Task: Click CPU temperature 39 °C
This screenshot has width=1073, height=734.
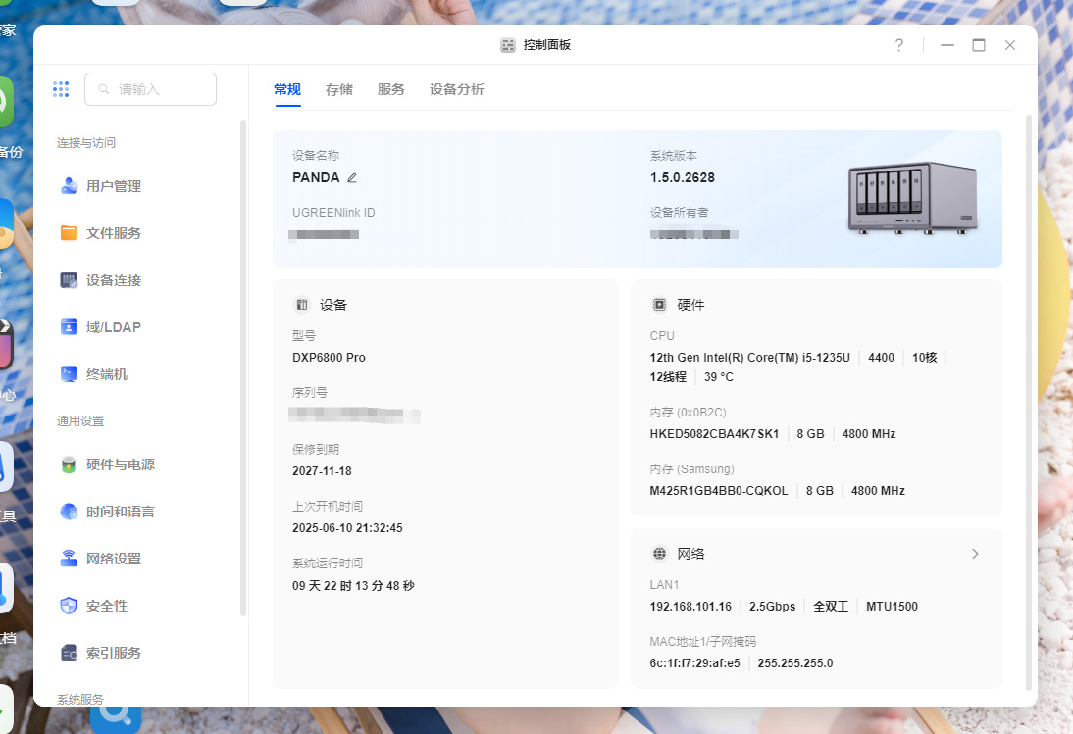Action: click(x=719, y=377)
